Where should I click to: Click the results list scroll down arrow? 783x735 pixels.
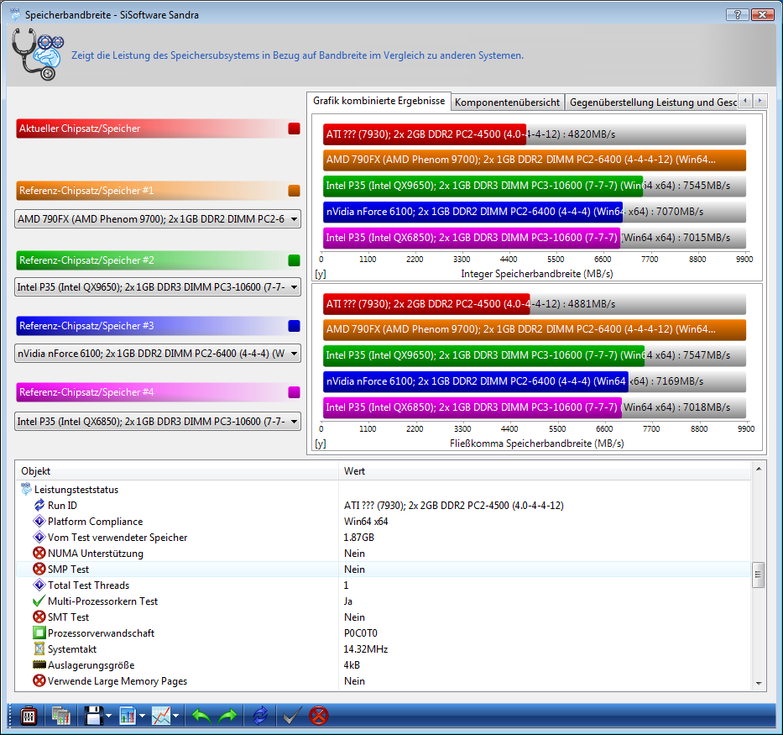[759, 683]
